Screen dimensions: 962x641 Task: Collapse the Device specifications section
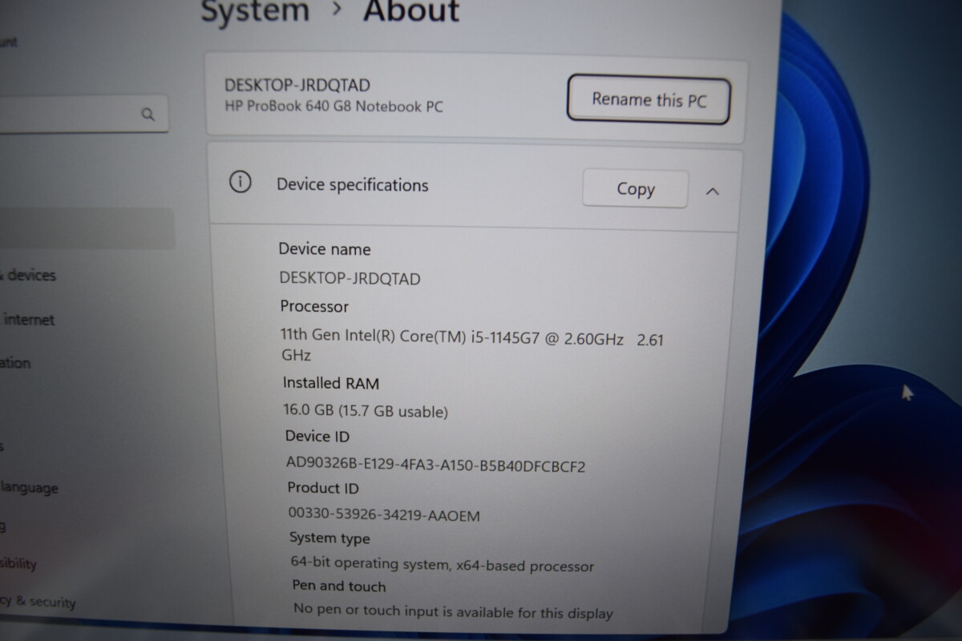[712, 191]
